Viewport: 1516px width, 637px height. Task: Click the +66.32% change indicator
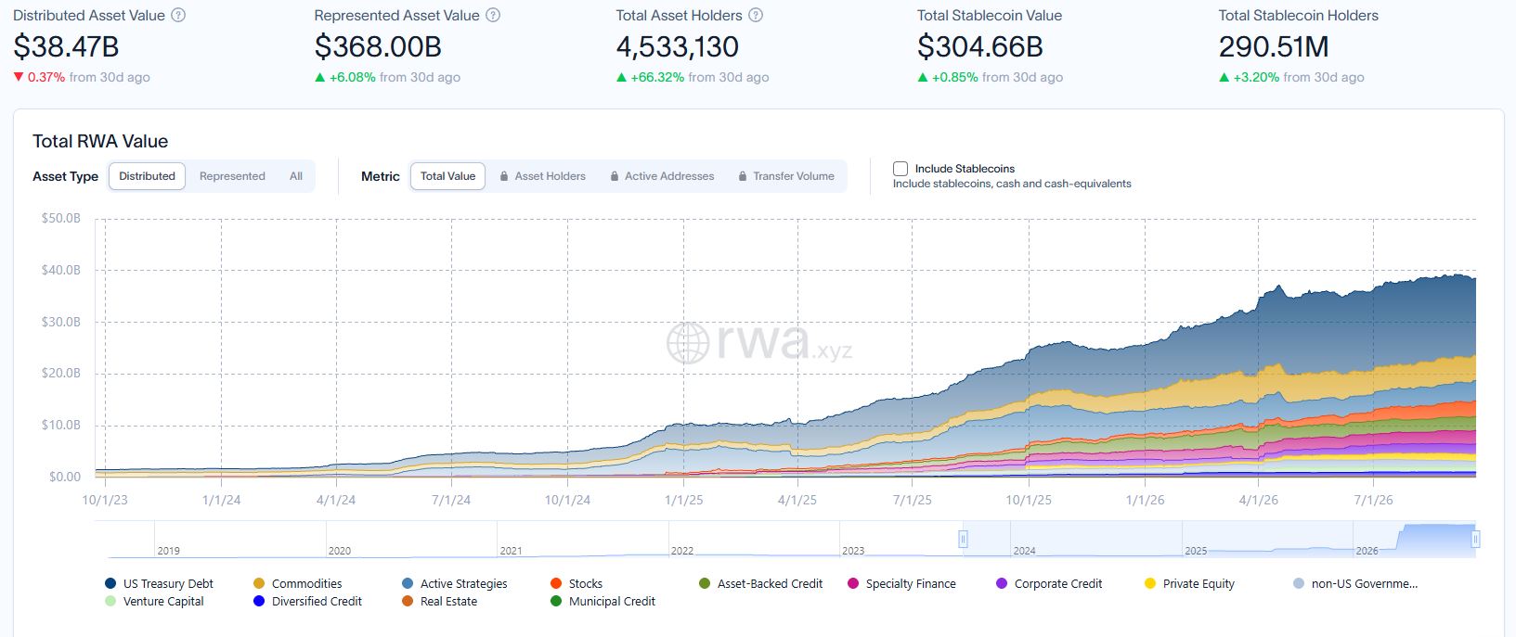(x=650, y=77)
